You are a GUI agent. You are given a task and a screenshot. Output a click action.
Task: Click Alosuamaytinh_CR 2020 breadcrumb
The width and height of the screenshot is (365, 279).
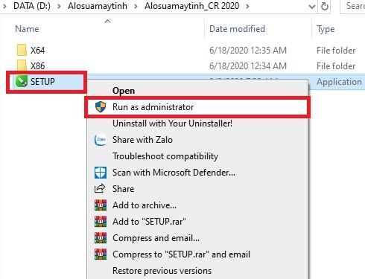pos(192,6)
